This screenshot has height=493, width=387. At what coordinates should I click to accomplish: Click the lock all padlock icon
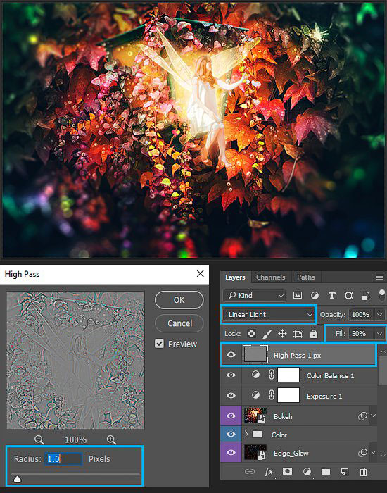[314, 334]
